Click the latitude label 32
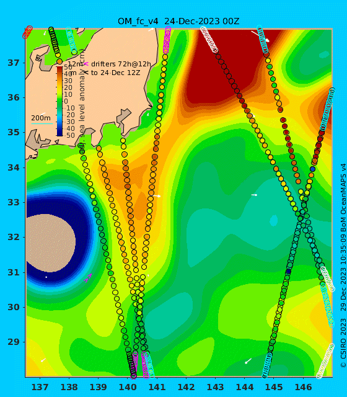Screen dimensions: 347x397 tap(14, 237)
